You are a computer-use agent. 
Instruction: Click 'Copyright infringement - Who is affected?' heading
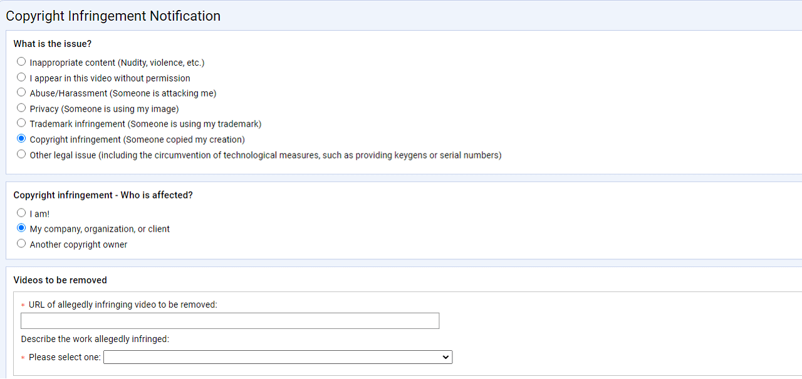point(103,195)
